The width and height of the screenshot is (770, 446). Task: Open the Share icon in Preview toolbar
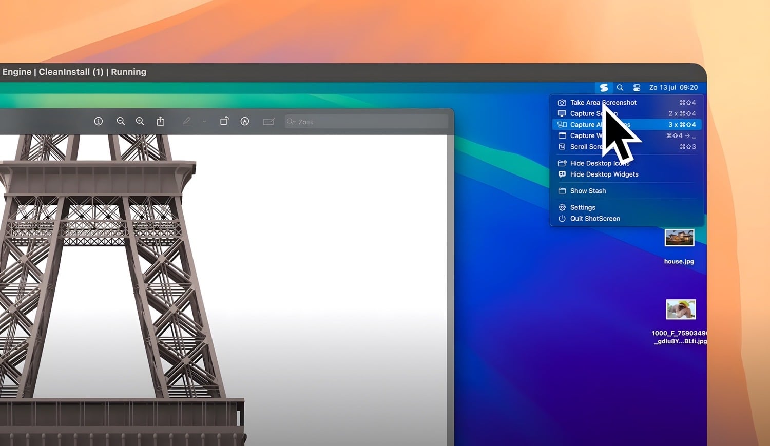tap(161, 121)
